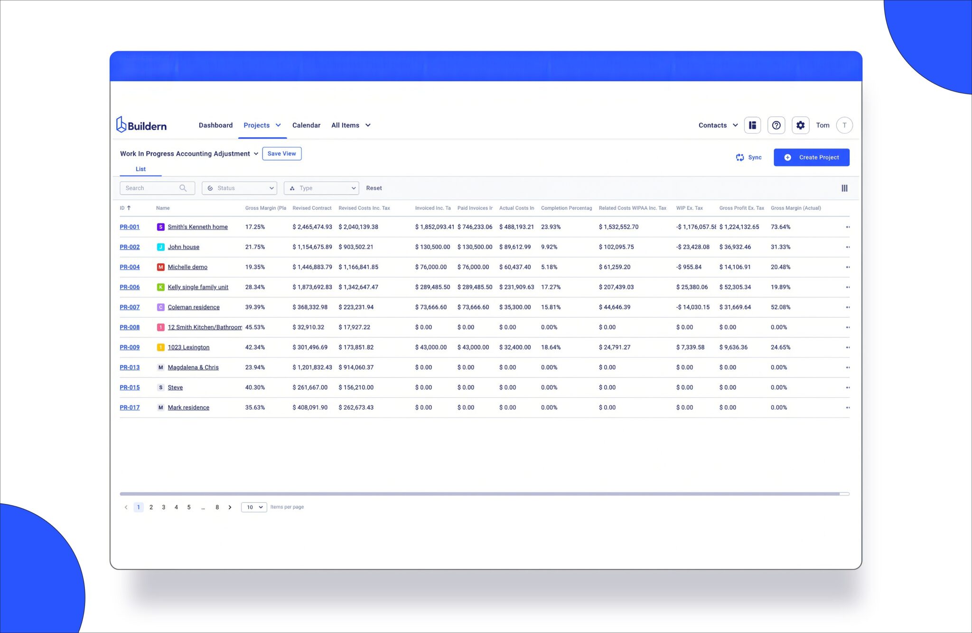Open Work In Progress Accounting Adjustment view dropdown
This screenshot has height=633, width=972.
[189, 154]
